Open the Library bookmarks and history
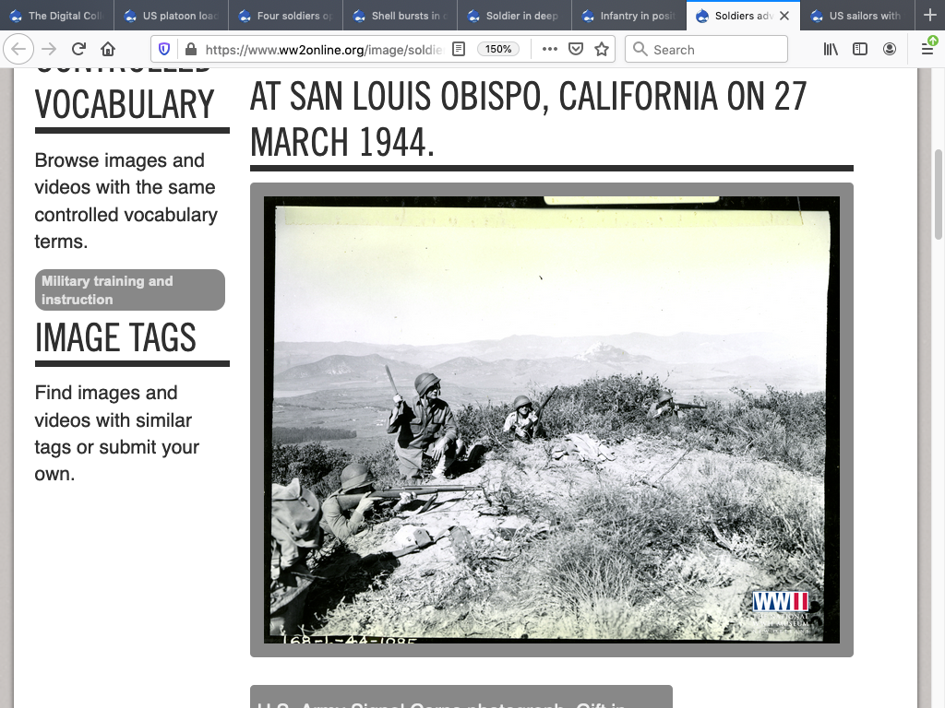This screenshot has height=708, width=945. (831, 50)
